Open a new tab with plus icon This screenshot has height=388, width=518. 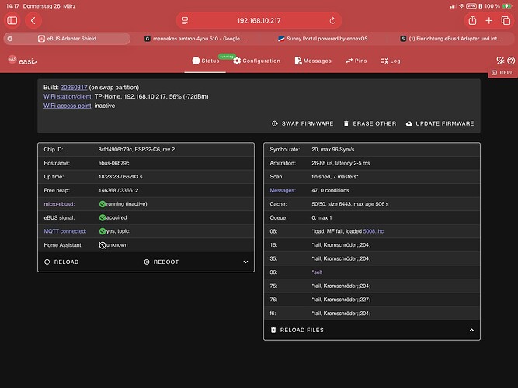pyautogui.click(x=489, y=20)
